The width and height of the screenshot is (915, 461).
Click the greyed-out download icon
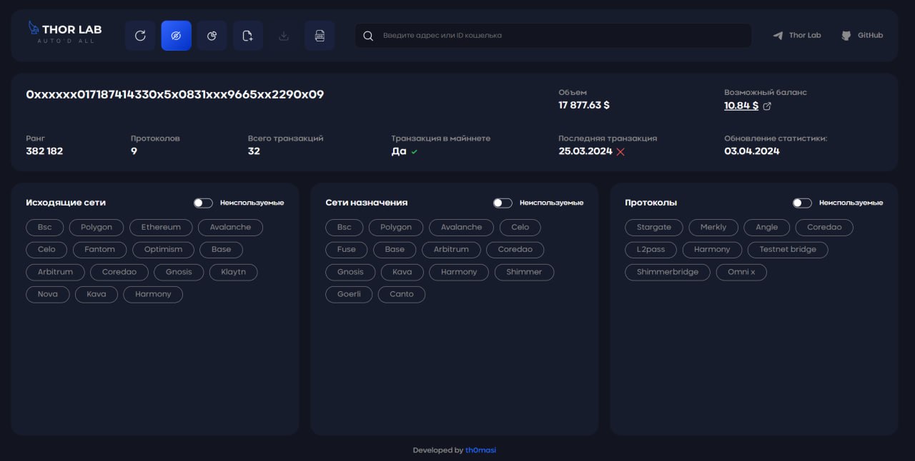(284, 36)
